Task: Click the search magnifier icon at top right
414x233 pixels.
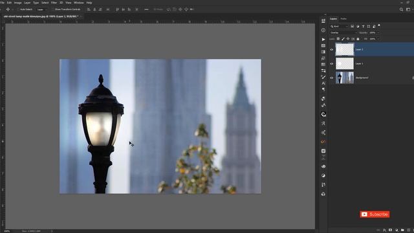Action: (x=401, y=10)
